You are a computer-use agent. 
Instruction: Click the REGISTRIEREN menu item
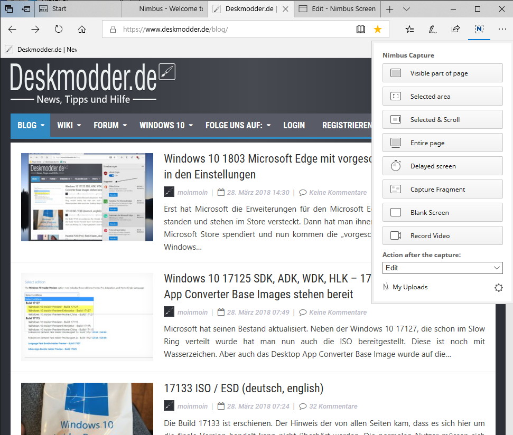[x=347, y=125]
